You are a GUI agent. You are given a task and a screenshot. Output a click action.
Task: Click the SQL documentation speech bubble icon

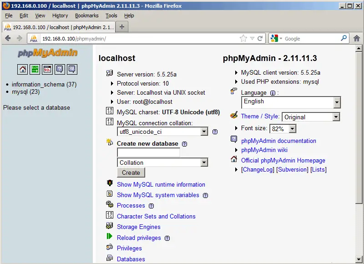[72, 69]
